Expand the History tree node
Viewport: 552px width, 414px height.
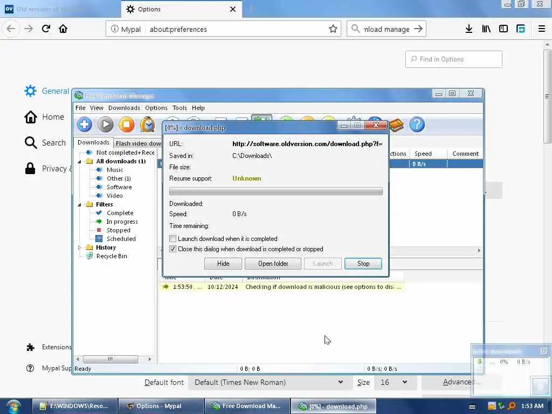point(80,247)
